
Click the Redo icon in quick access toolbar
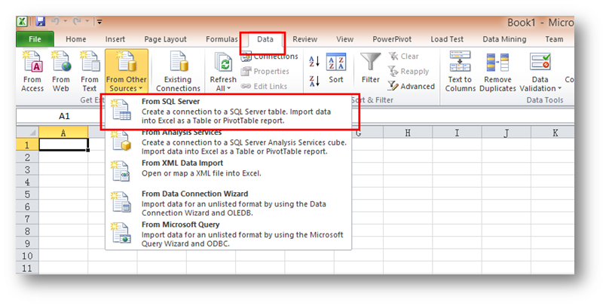pos(77,22)
